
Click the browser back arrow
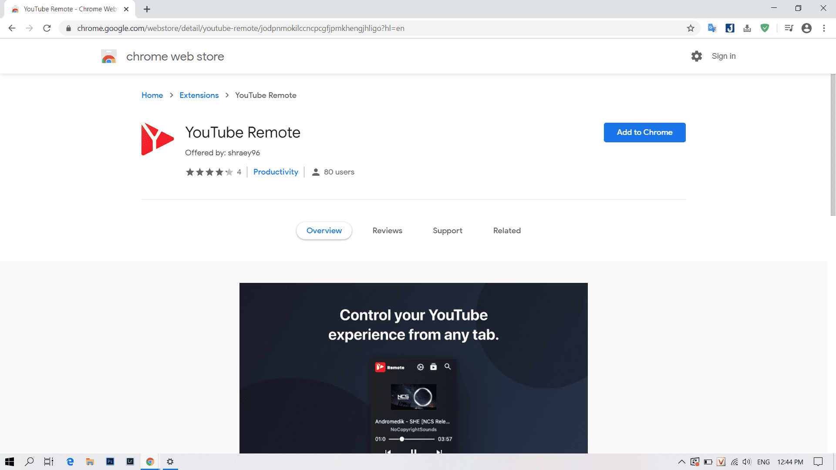[x=12, y=28]
